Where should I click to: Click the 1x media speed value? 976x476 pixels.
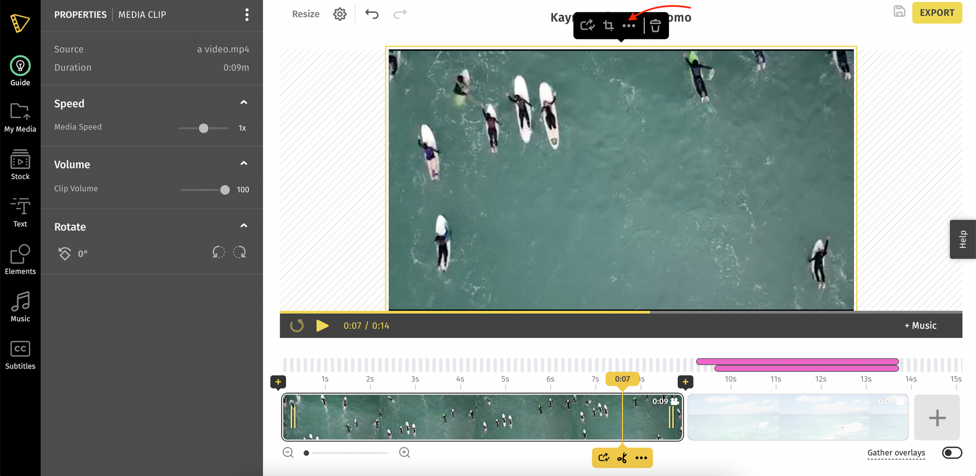pos(242,128)
